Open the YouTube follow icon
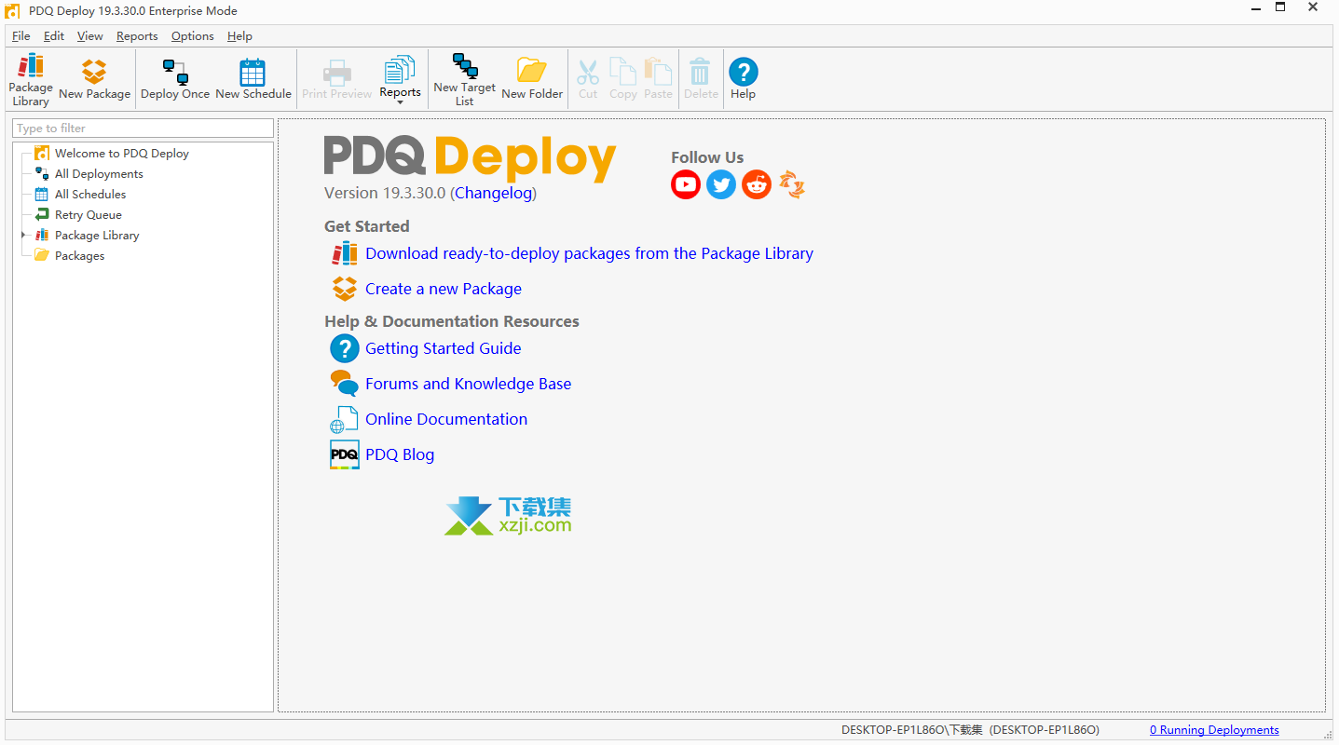The height and width of the screenshot is (745, 1339). [x=686, y=184]
